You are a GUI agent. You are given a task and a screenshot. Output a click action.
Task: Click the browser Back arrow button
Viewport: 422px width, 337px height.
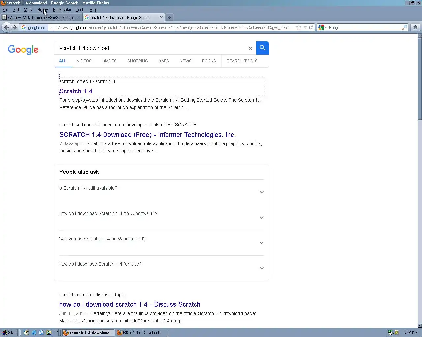point(6,27)
